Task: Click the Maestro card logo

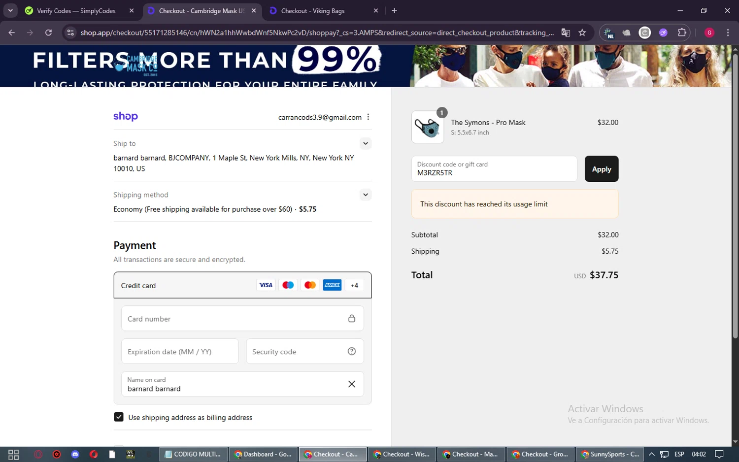Action: (288, 285)
